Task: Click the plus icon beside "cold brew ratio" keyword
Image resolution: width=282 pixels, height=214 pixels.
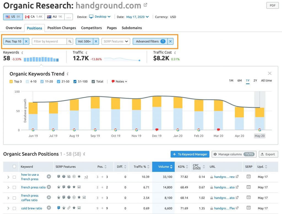Action: coord(49,208)
